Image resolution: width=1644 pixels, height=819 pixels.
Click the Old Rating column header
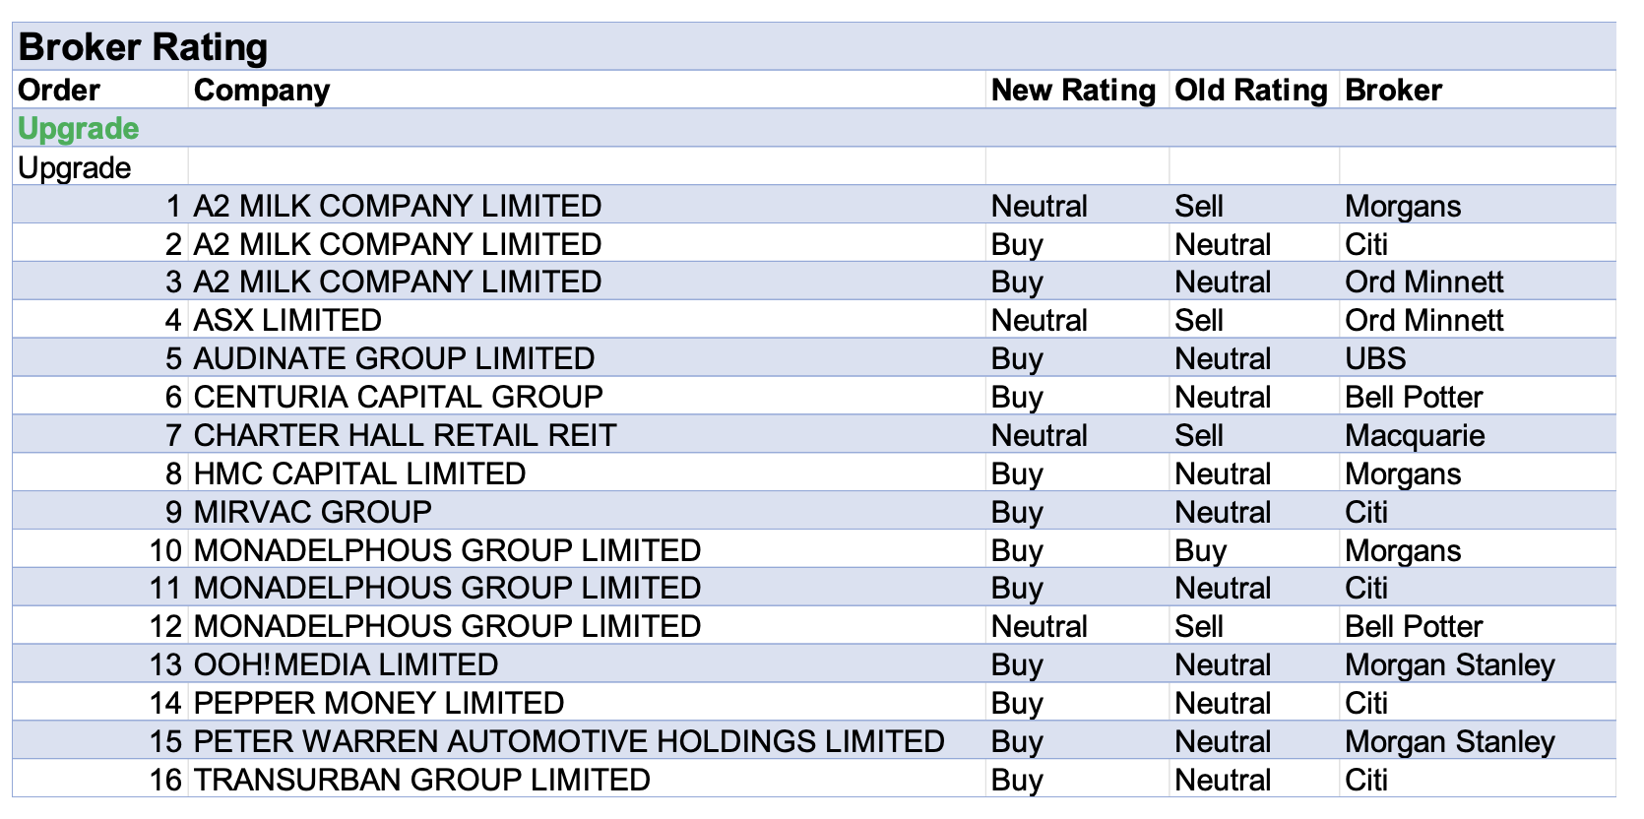pos(1250,91)
